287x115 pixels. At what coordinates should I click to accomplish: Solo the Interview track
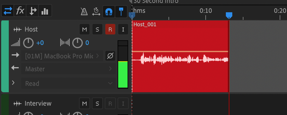(97, 104)
